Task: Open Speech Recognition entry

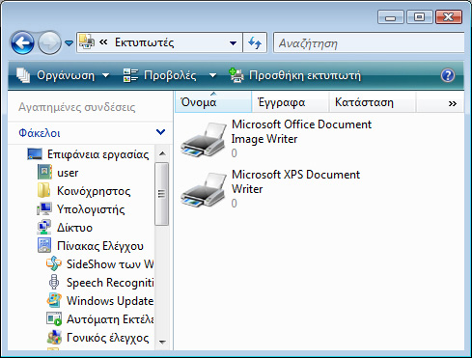Action: 110,283
